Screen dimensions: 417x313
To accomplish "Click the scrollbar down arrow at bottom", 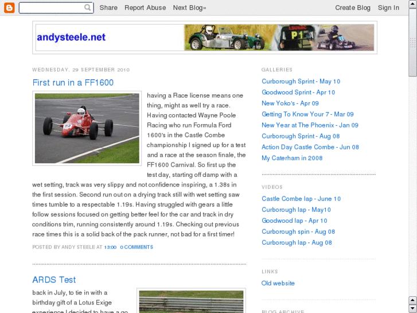I will 413,308.
